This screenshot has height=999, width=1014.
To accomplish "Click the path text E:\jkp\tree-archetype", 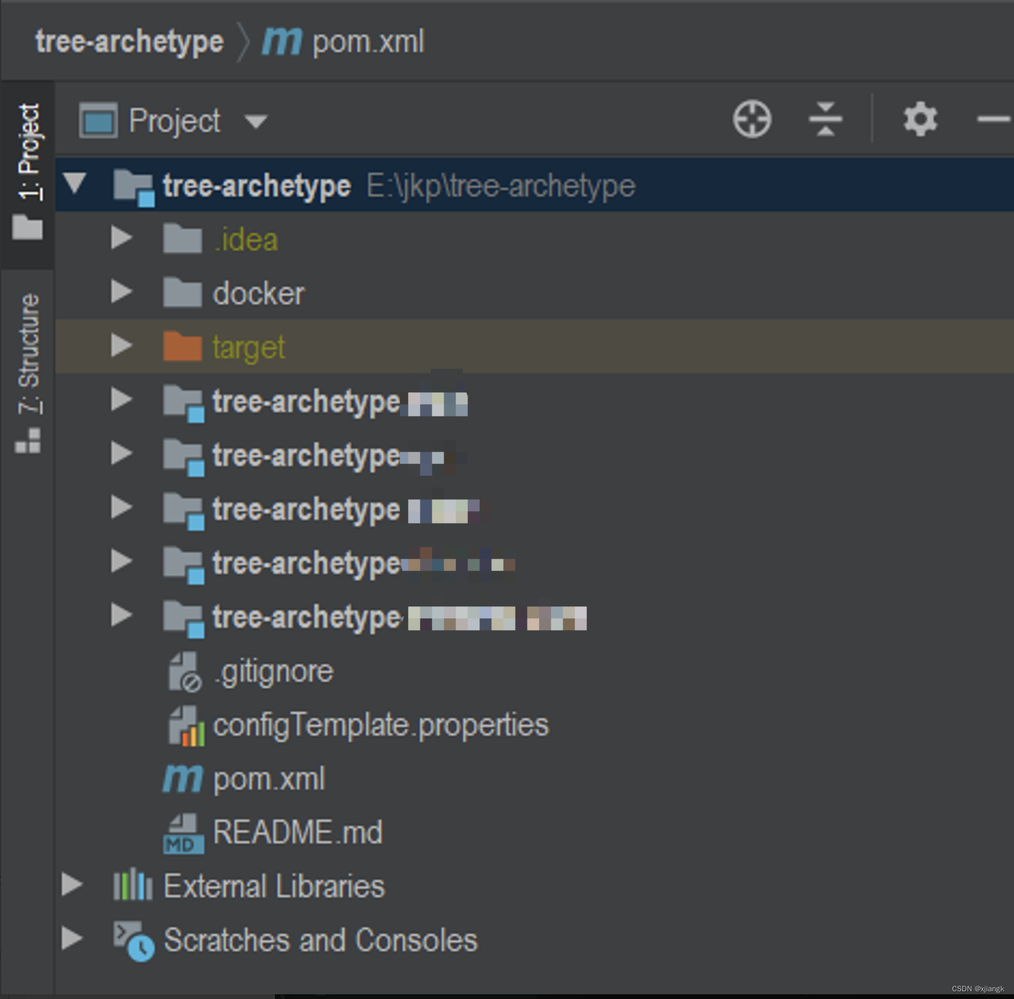I will 500,186.
